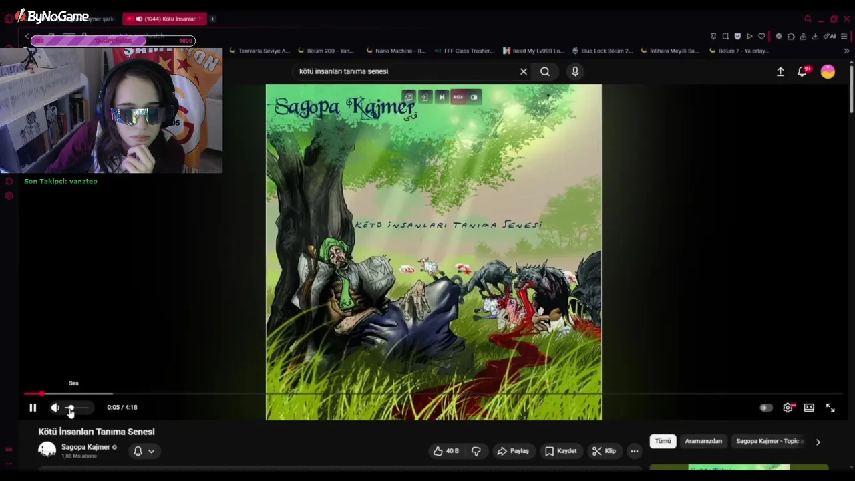Select the Sagopa Kajmer - Topic chip
Screen dimensions: 855x481
(768, 441)
